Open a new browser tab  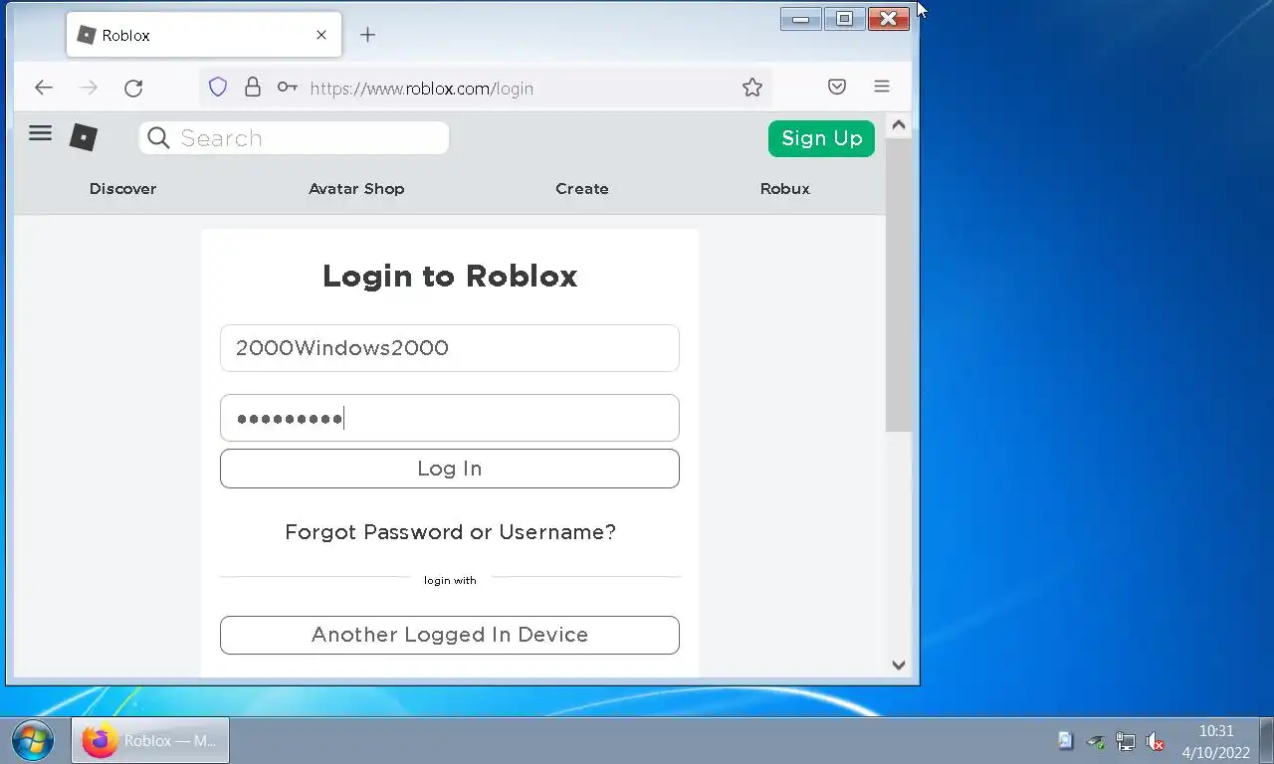(x=367, y=35)
